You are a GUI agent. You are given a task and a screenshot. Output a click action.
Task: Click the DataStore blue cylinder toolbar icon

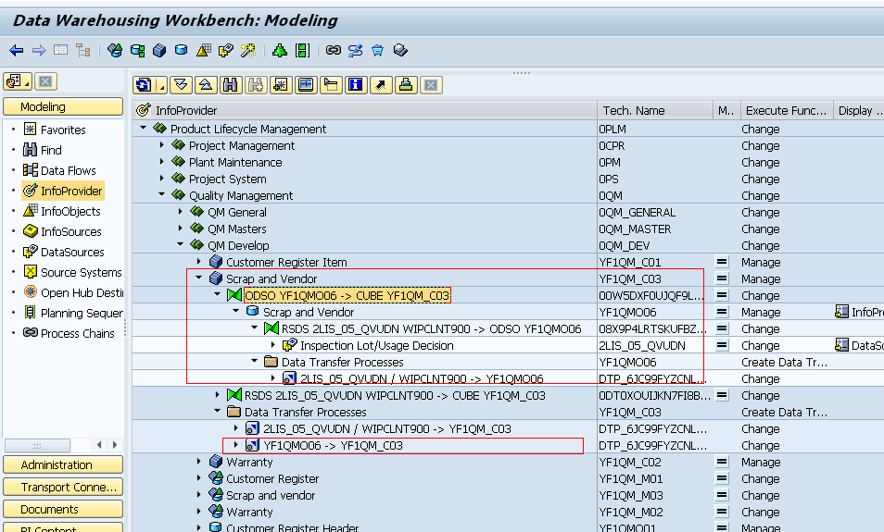coord(181,50)
